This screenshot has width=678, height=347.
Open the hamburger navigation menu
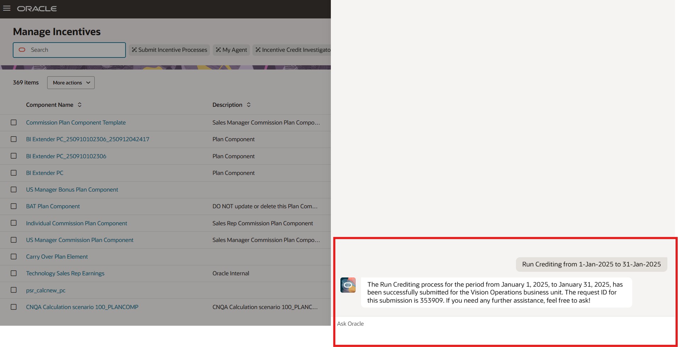[x=7, y=8]
